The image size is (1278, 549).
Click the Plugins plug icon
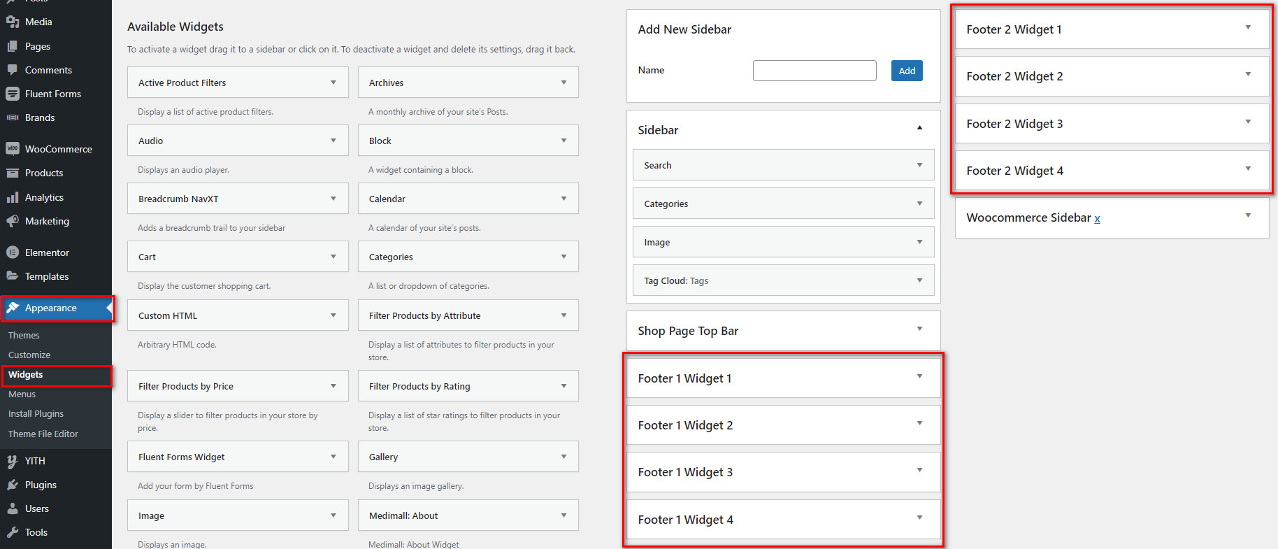(13, 485)
